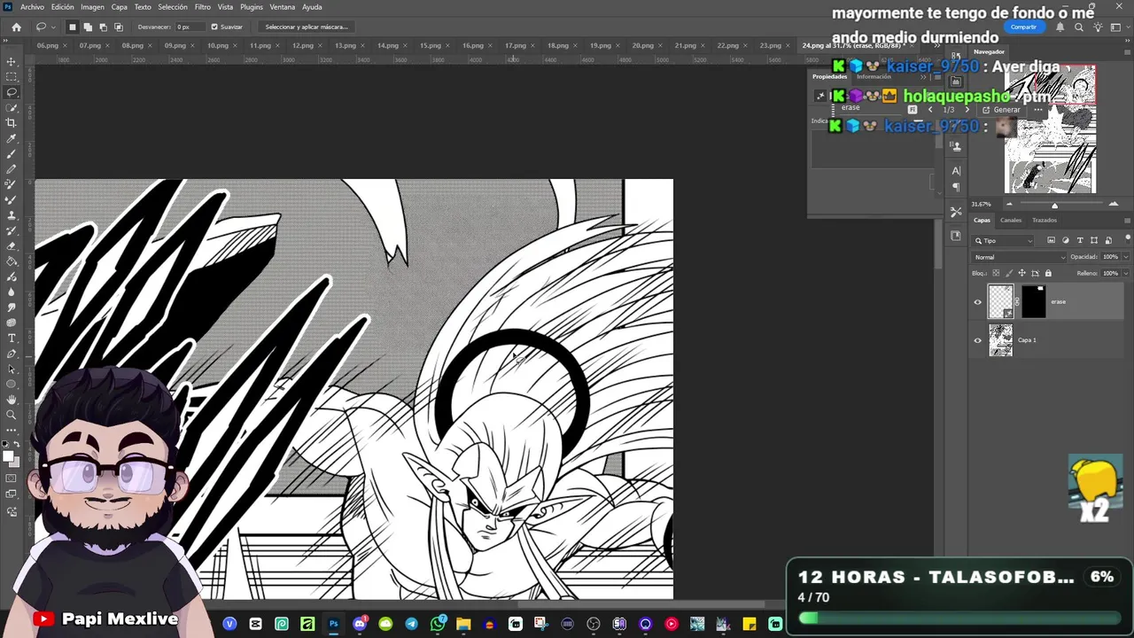Image resolution: width=1134 pixels, height=638 pixels.
Task: Toggle the layer filter on/off switch
Action: point(1127,239)
